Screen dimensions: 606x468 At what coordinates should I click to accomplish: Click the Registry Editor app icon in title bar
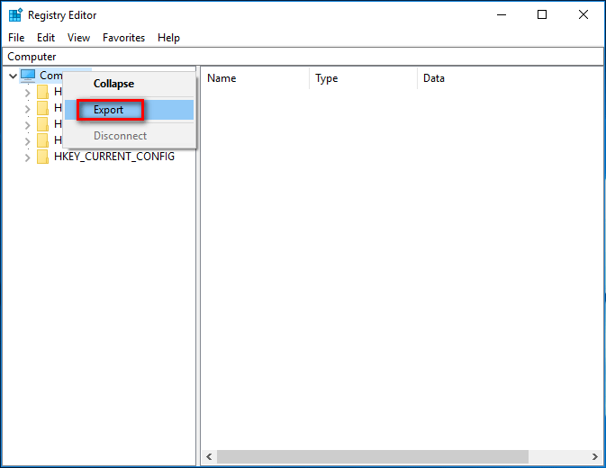click(x=15, y=15)
